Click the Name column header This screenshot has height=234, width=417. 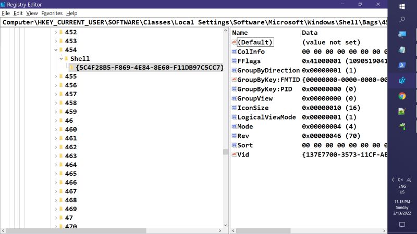(240, 33)
